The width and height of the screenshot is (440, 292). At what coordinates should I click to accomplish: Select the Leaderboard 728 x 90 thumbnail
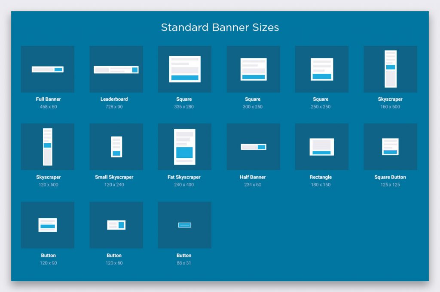116,69
